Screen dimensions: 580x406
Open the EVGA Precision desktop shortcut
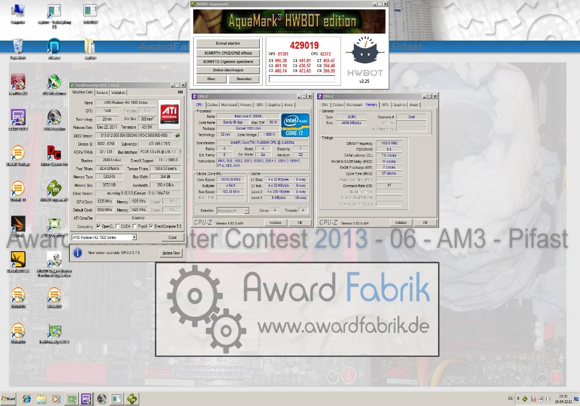[54, 120]
